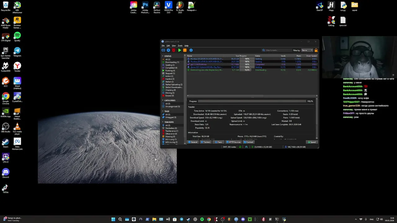
Task: Open Spotify from the Windows taskbar
Action: tap(202, 219)
